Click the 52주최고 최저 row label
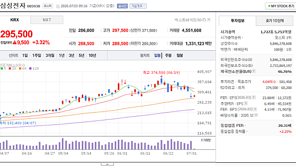The image size is (296, 166). pos(232,88)
